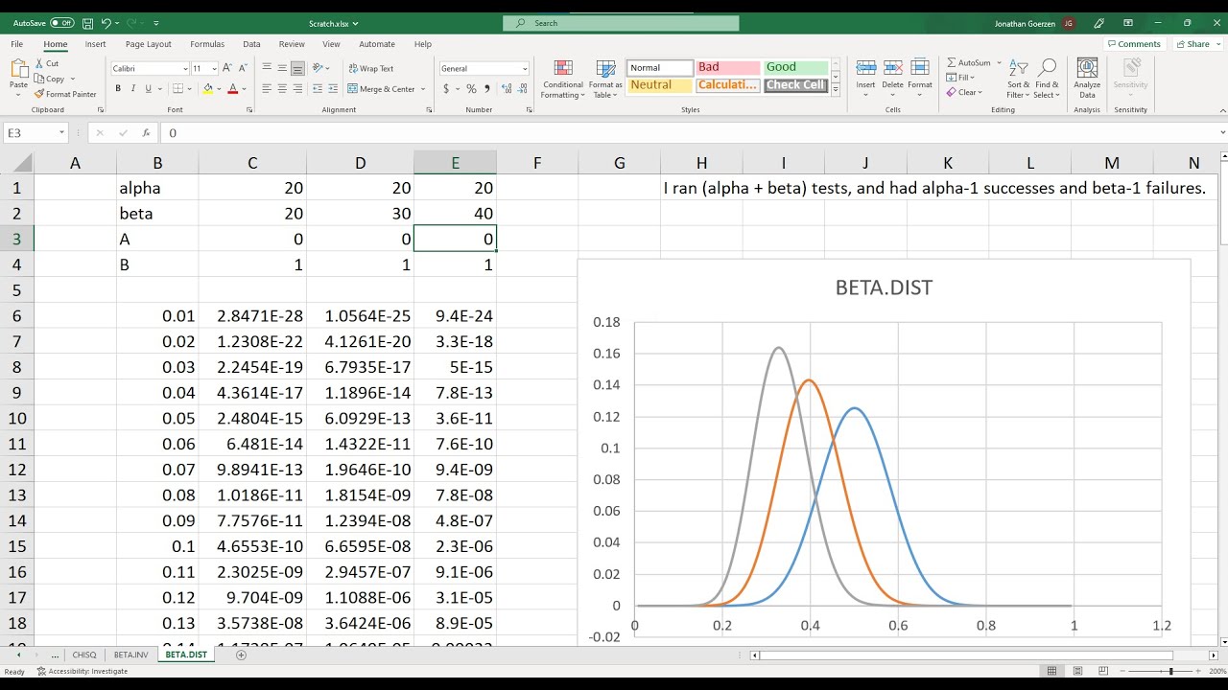Open the Fill Color yellow highlight button
1228x690 pixels.
pos(207,88)
